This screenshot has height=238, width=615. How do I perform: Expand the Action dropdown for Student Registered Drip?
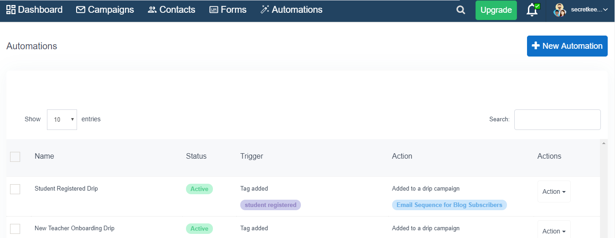pyautogui.click(x=554, y=191)
